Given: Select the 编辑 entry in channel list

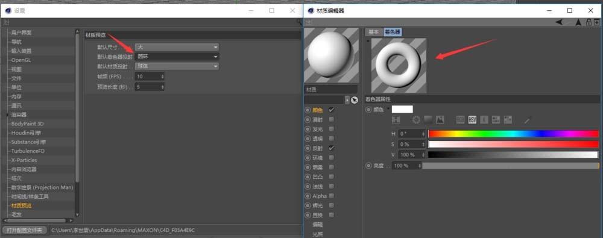Looking at the screenshot, I should click(x=318, y=224).
